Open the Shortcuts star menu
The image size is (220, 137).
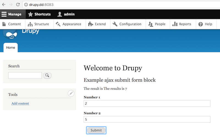point(39,14)
